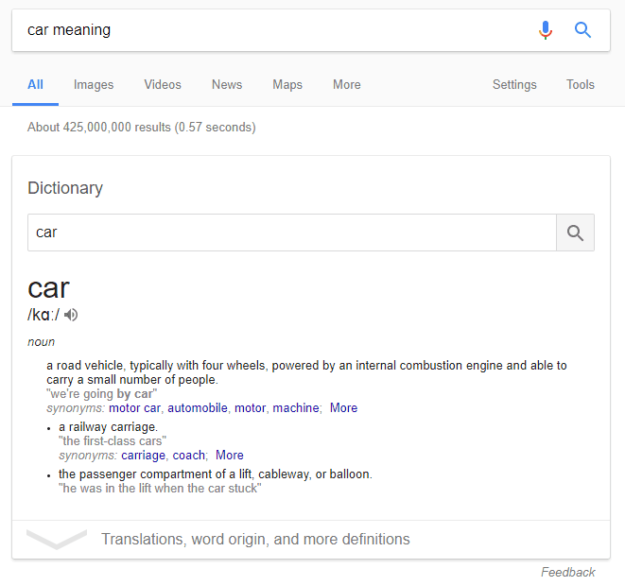Screen dimensions: 625x586
Task: Expand translations and more definitions chevron
Action: [x=57, y=539]
